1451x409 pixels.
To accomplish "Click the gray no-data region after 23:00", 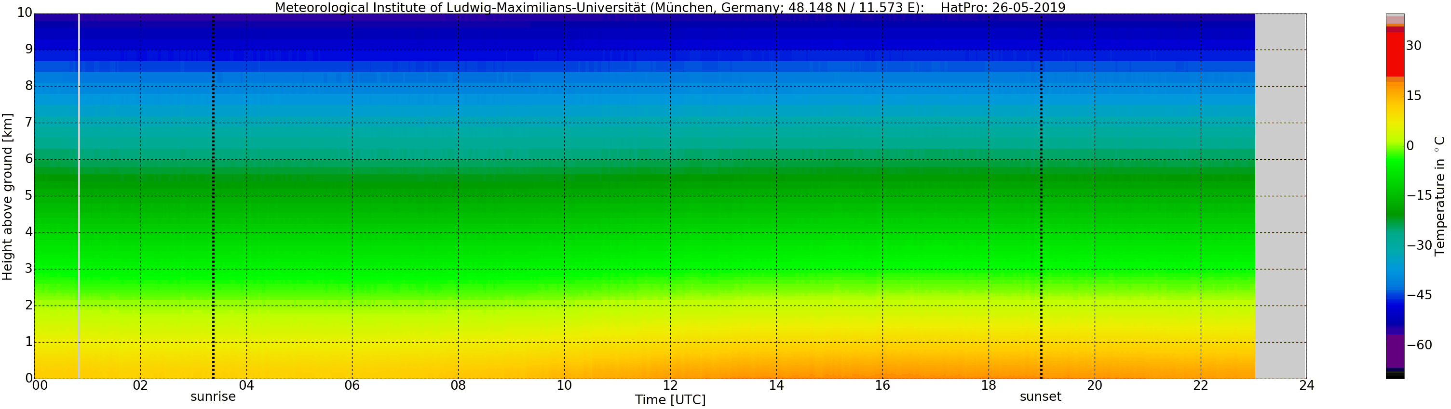I will tap(1280, 197).
